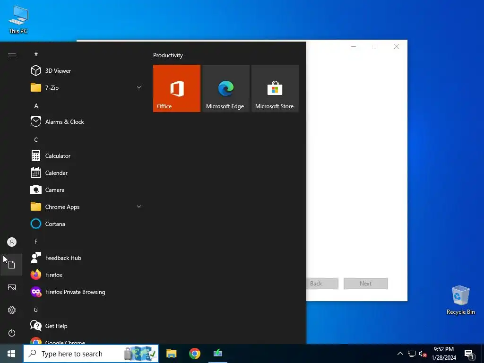Click the F letter header

coord(36,242)
